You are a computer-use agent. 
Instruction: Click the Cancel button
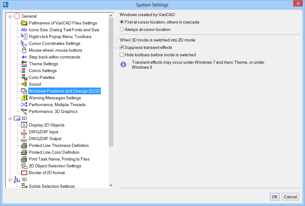[290, 197]
